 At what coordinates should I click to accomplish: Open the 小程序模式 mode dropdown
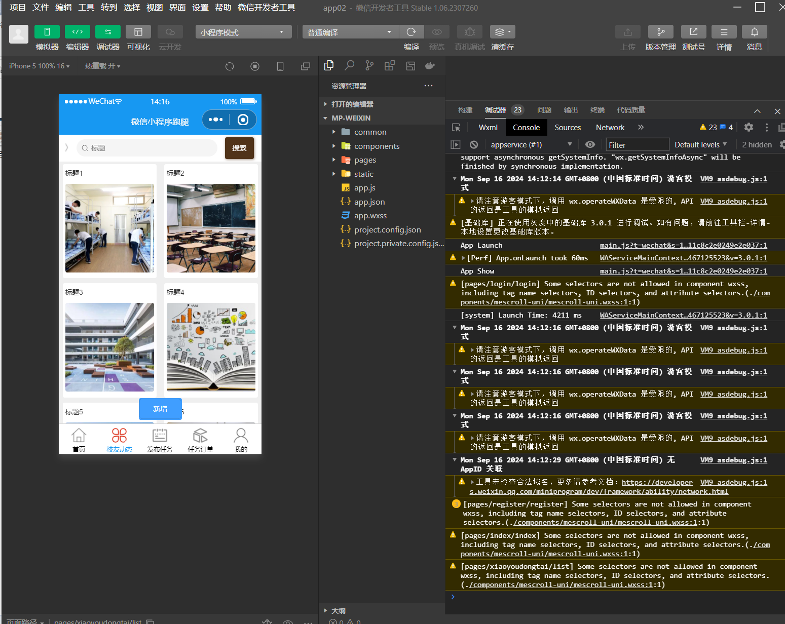[x=243, y=32]
